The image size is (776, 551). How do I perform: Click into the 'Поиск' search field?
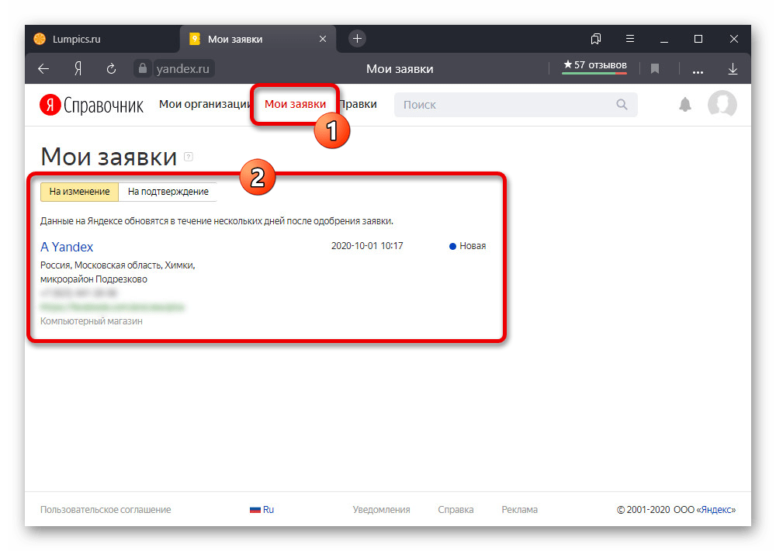pos(504,105)
